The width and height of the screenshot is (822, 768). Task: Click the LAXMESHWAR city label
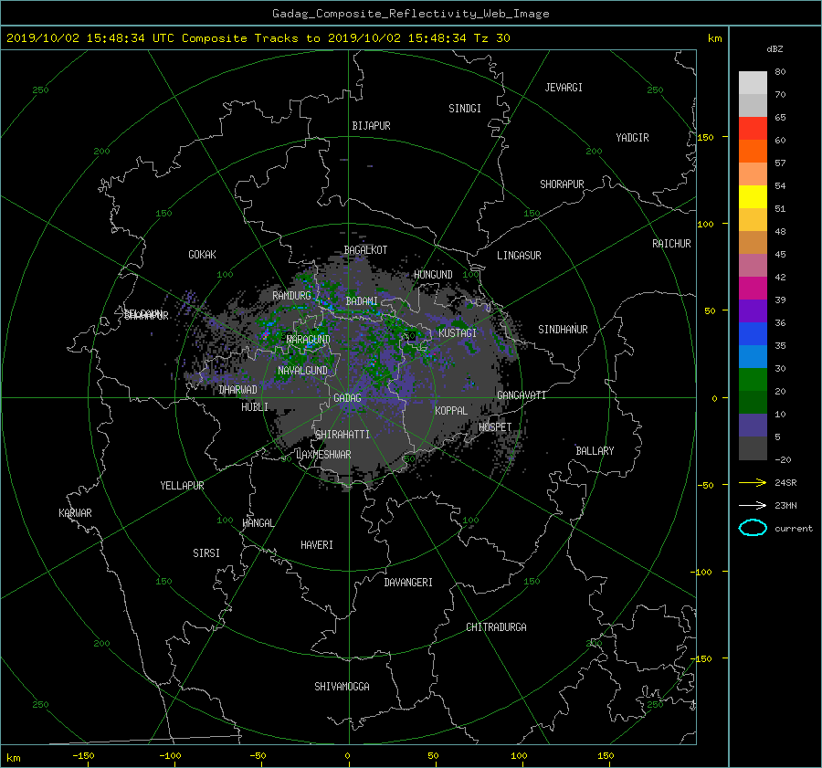323,455
